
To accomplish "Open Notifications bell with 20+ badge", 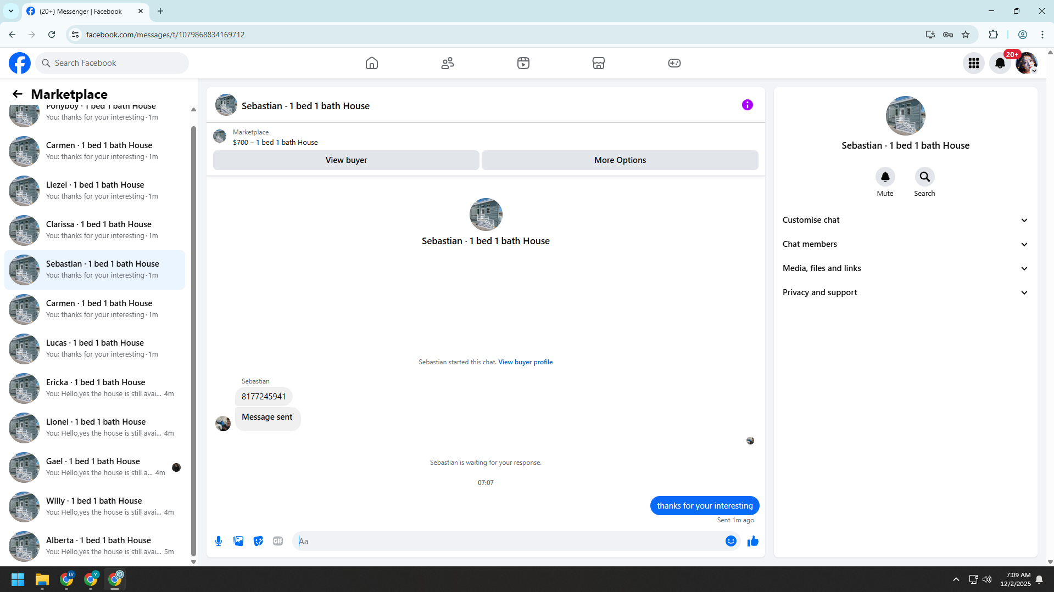I will point(1000,63).
